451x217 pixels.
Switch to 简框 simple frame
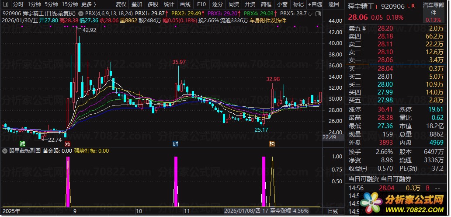(266, 4)
